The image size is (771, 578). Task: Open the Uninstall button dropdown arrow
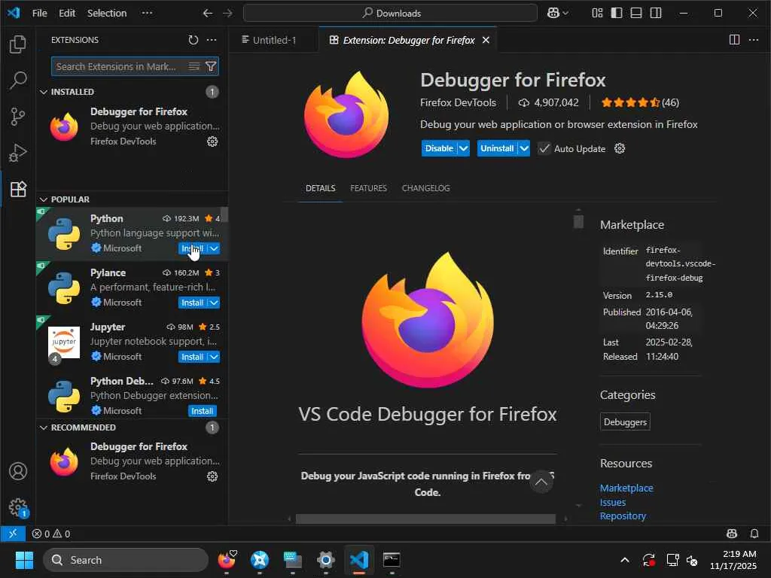[524, 148]
